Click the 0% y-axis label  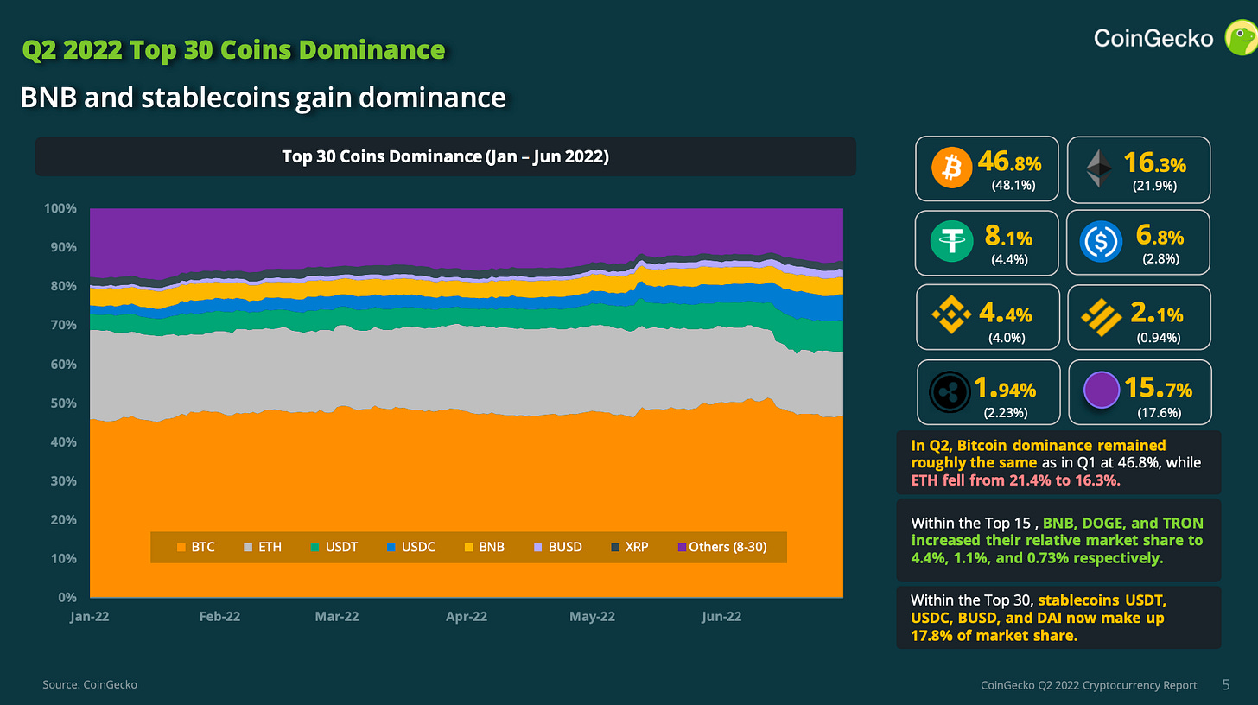[67, 597]
